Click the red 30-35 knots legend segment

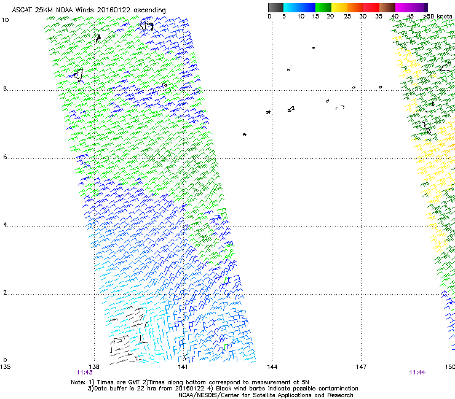[371, 7]
